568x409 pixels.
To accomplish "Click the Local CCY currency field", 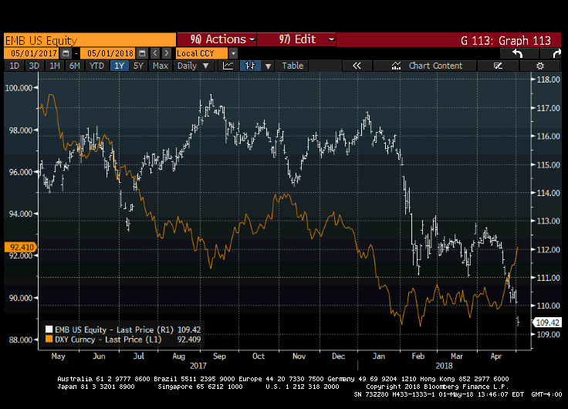I will pyautogui.click(x=201, y=53).
